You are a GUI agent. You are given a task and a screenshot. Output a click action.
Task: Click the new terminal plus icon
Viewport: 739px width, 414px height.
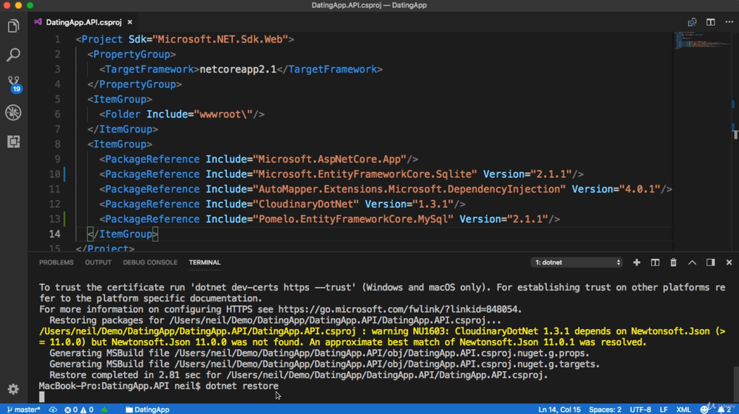[636, 263]
